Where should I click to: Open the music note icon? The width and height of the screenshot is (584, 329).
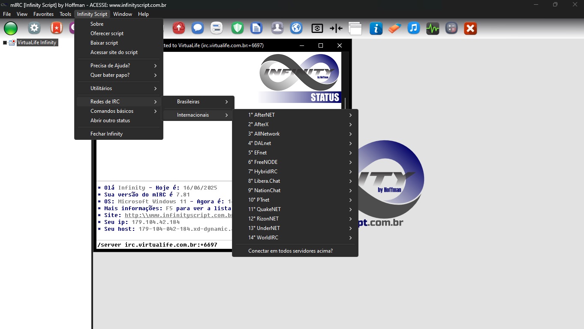point(413,28)
